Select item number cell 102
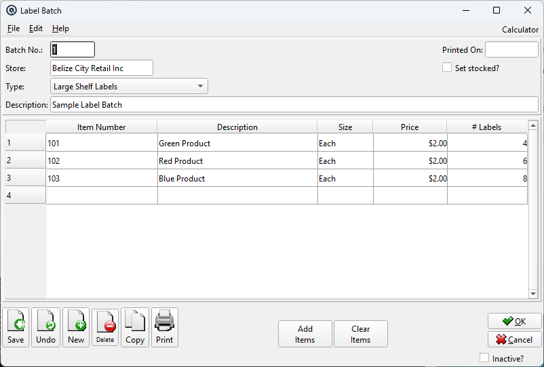 (102, 160)
